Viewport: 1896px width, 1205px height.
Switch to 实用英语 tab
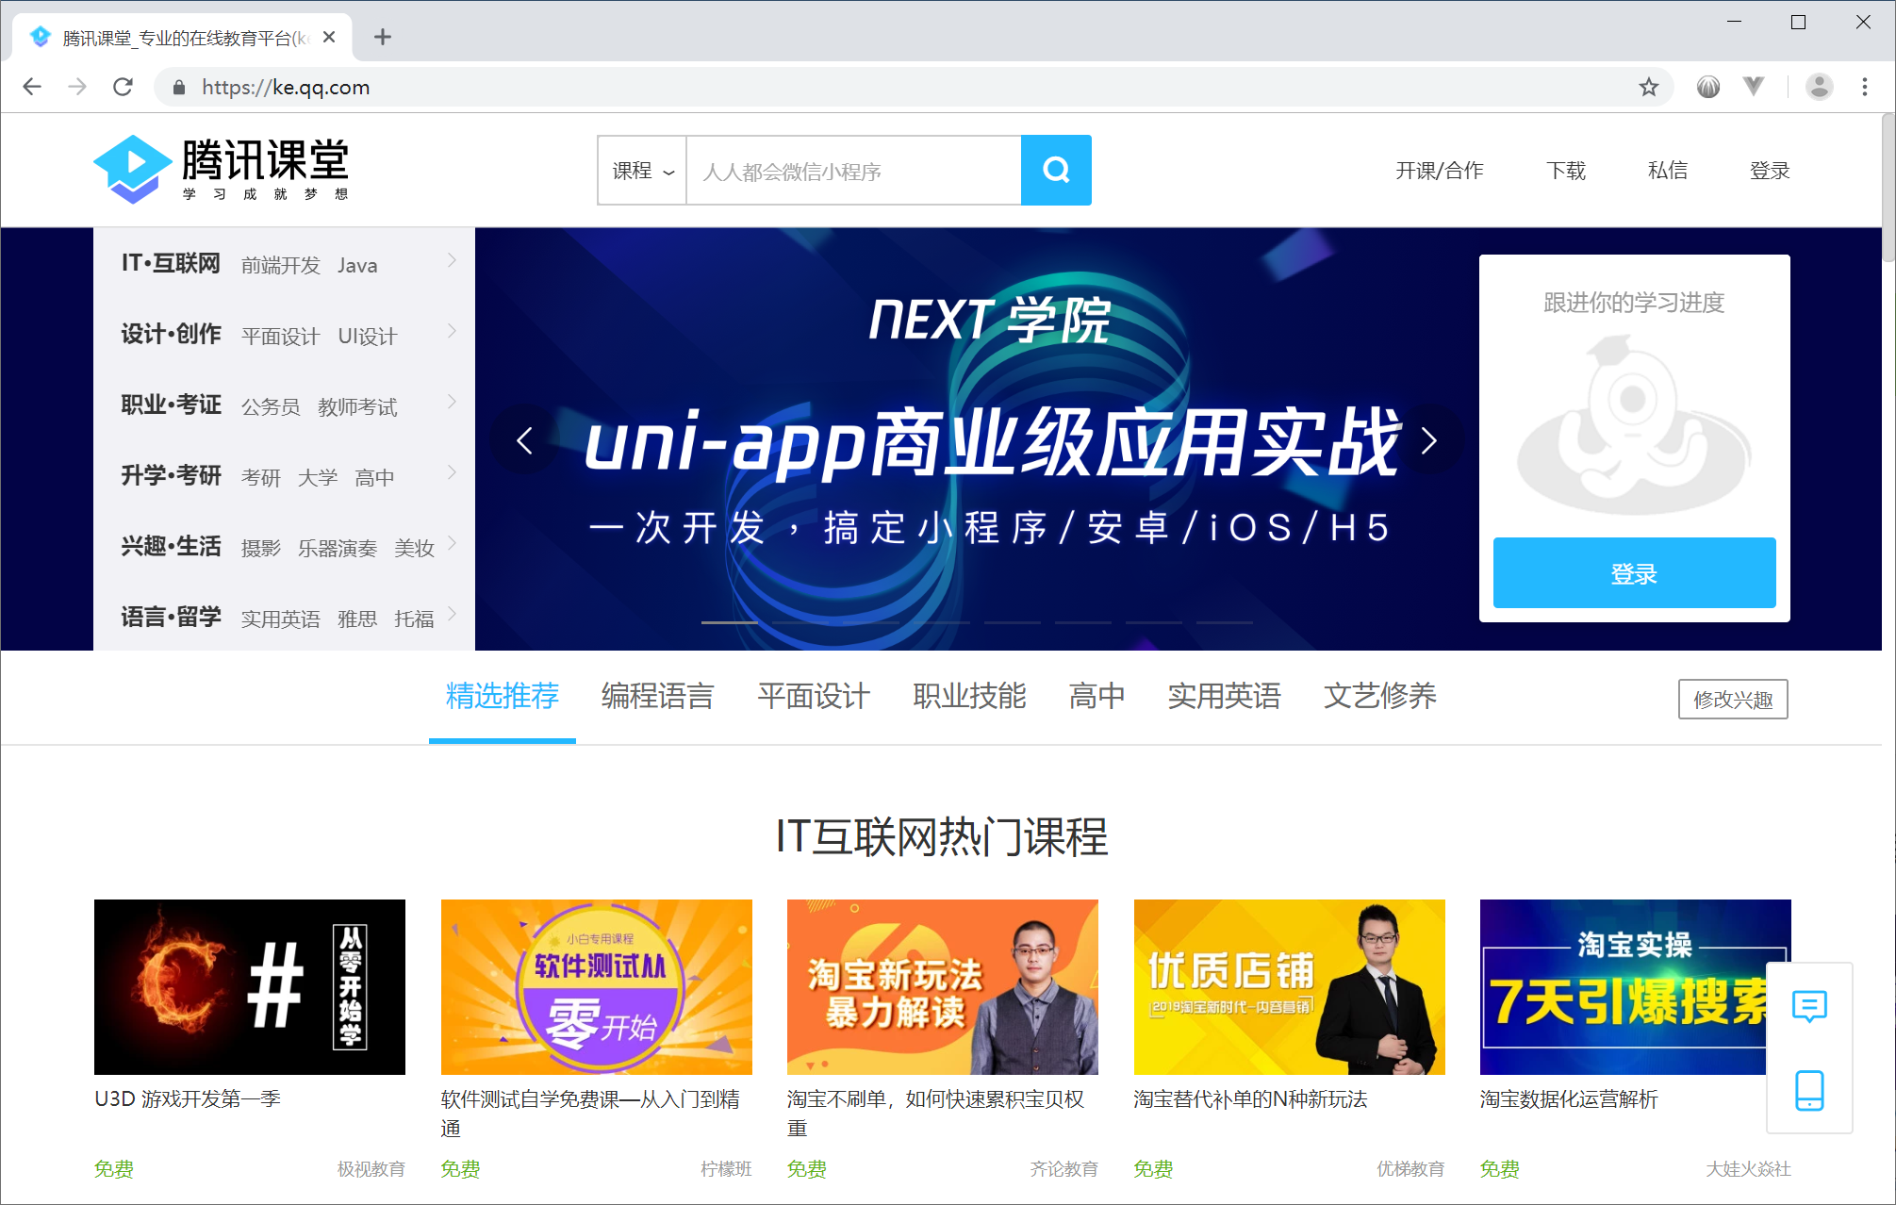pyautogui.click(x=1224, y=696)
